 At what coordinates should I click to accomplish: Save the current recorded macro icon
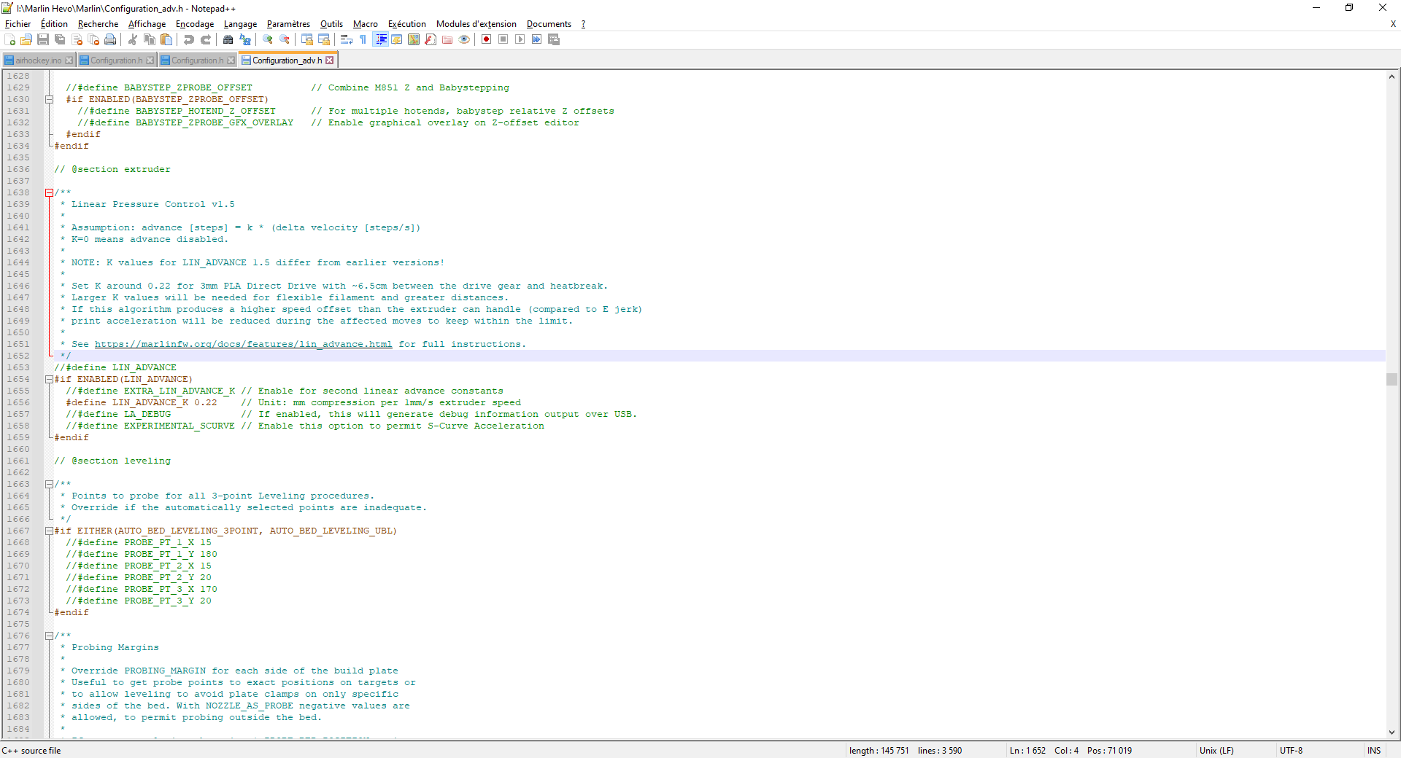pyautogui.click(x=554, y=39)
